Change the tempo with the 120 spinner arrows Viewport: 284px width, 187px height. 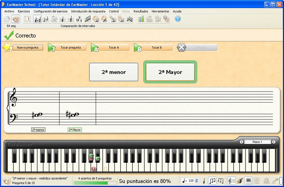[197, 181]
